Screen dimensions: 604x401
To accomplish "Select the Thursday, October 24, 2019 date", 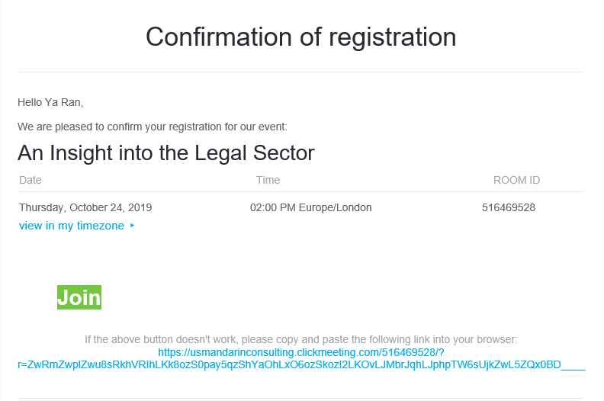I will click(x=85, y=207).
